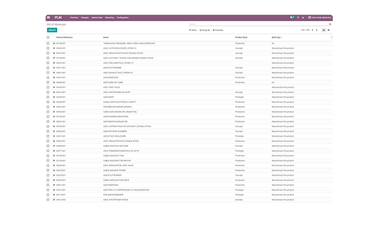
Task: Click the PLM app title
Action: (58, 17)
